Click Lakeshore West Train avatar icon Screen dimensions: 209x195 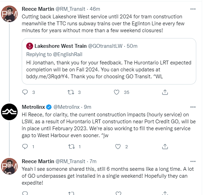(30, 46)
